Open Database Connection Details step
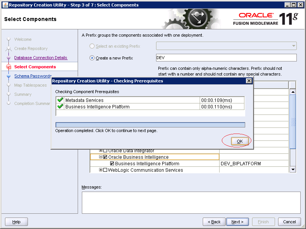Screen dimensions: 306x229 pyautogui.click(x=41, y=58)
